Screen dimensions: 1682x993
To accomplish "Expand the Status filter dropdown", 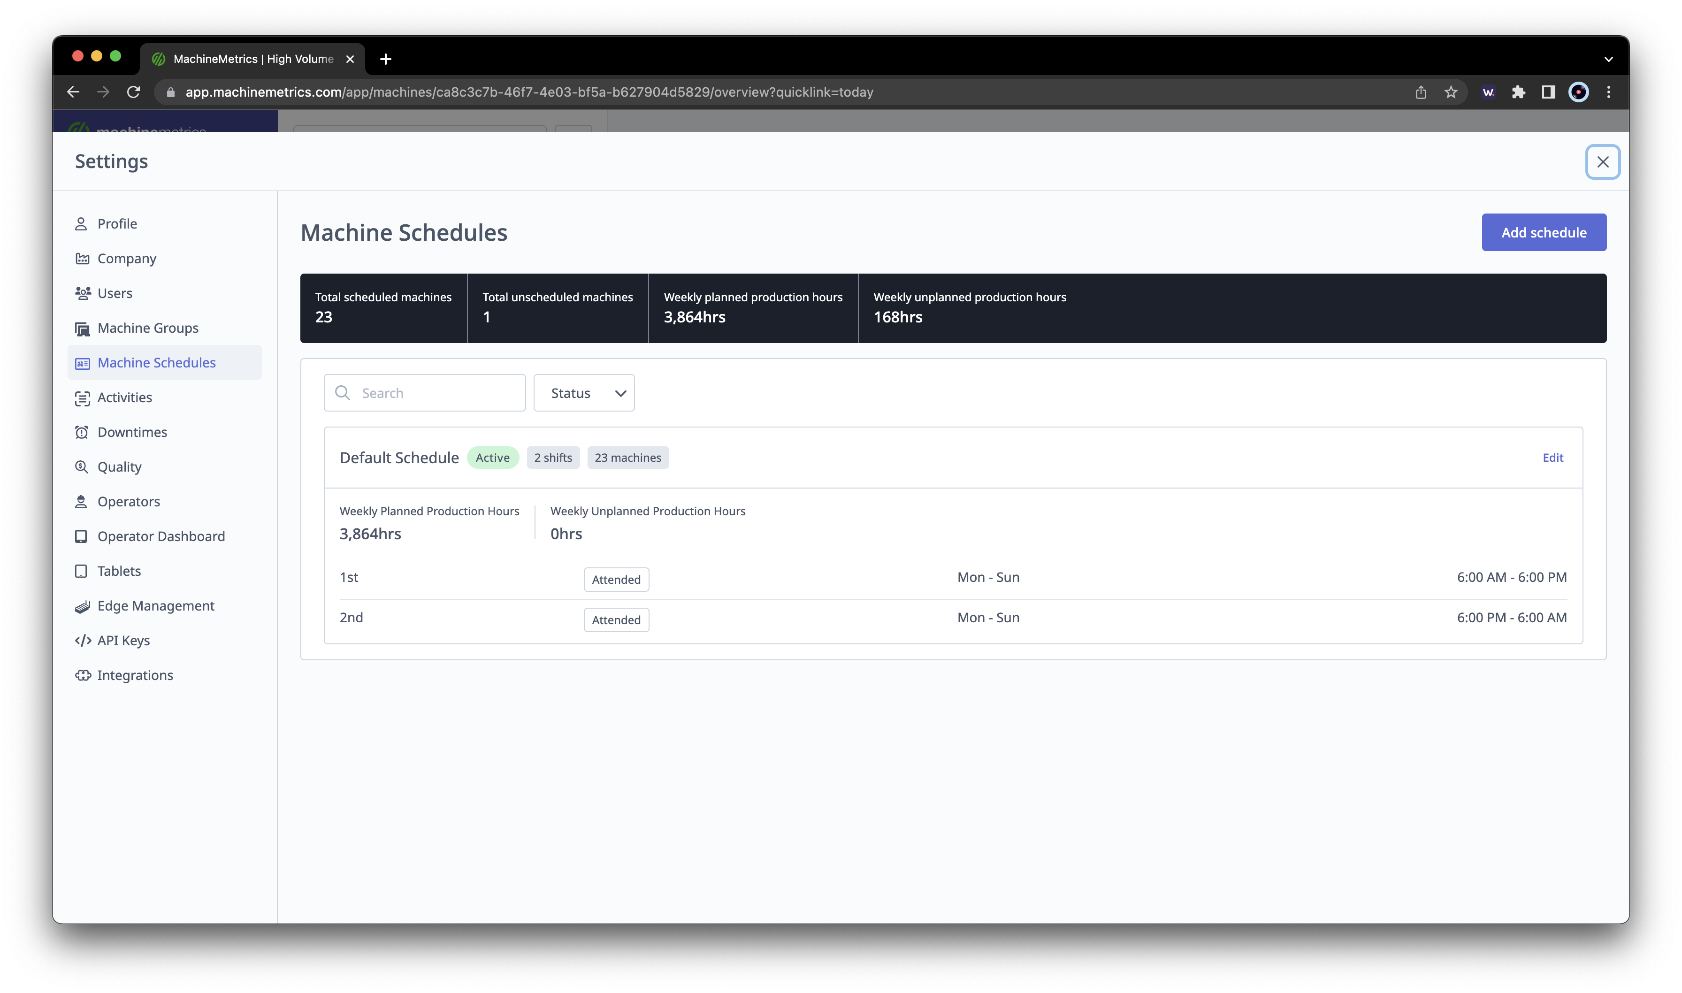I will (584, 393).
